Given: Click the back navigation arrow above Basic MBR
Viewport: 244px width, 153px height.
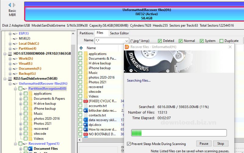Looking at the screenshot, I should tap(10, 5).
